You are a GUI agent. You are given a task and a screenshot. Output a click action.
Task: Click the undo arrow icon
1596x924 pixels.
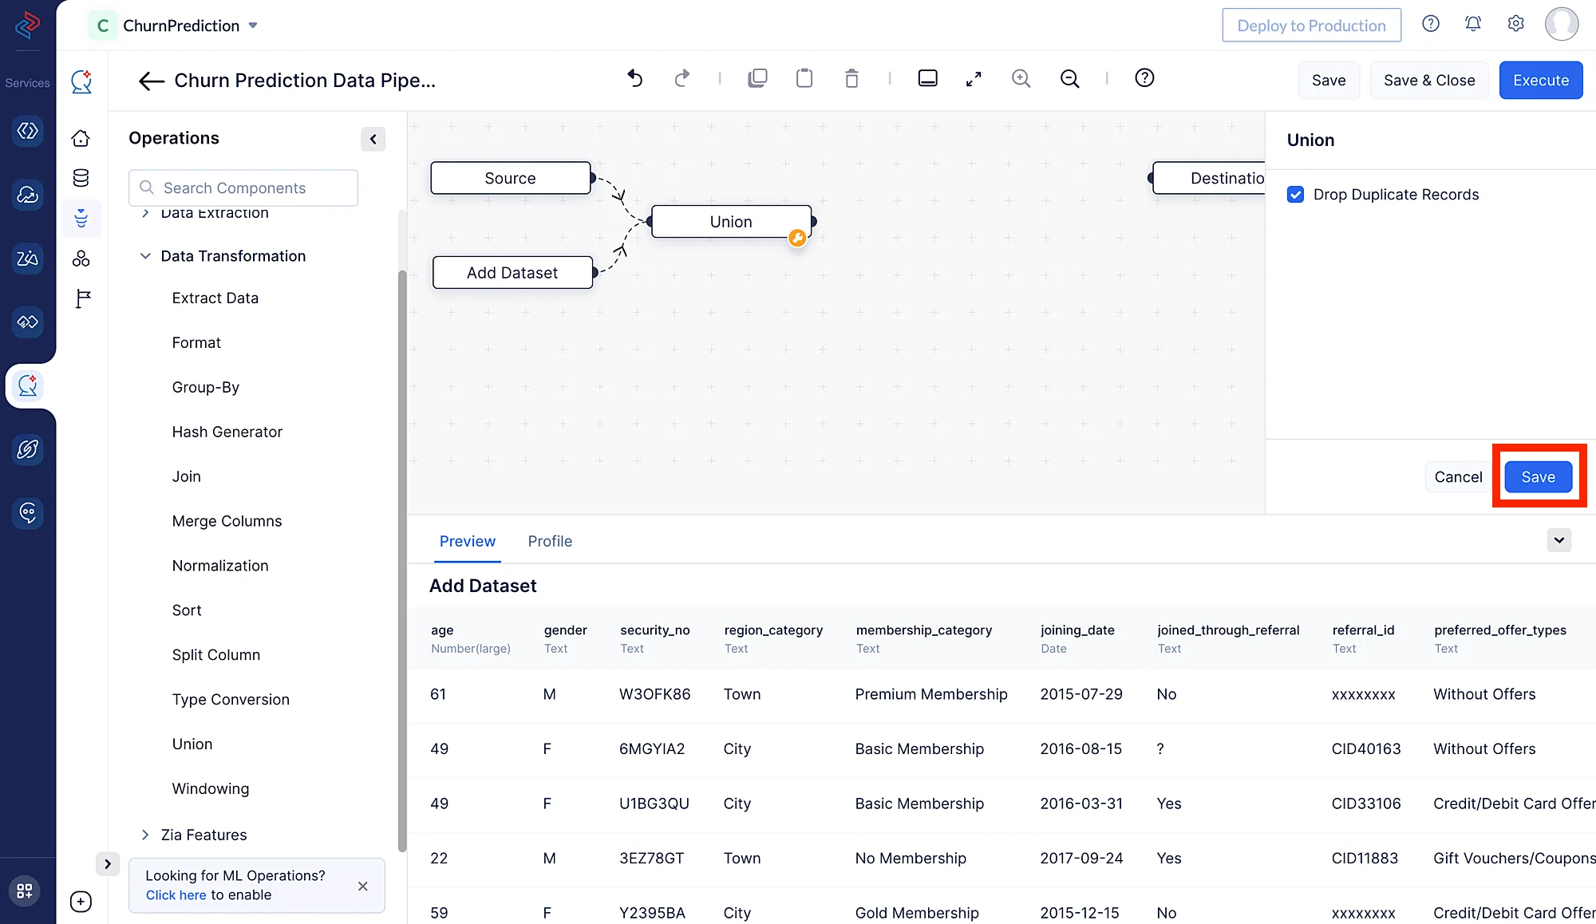pos(634,78)
